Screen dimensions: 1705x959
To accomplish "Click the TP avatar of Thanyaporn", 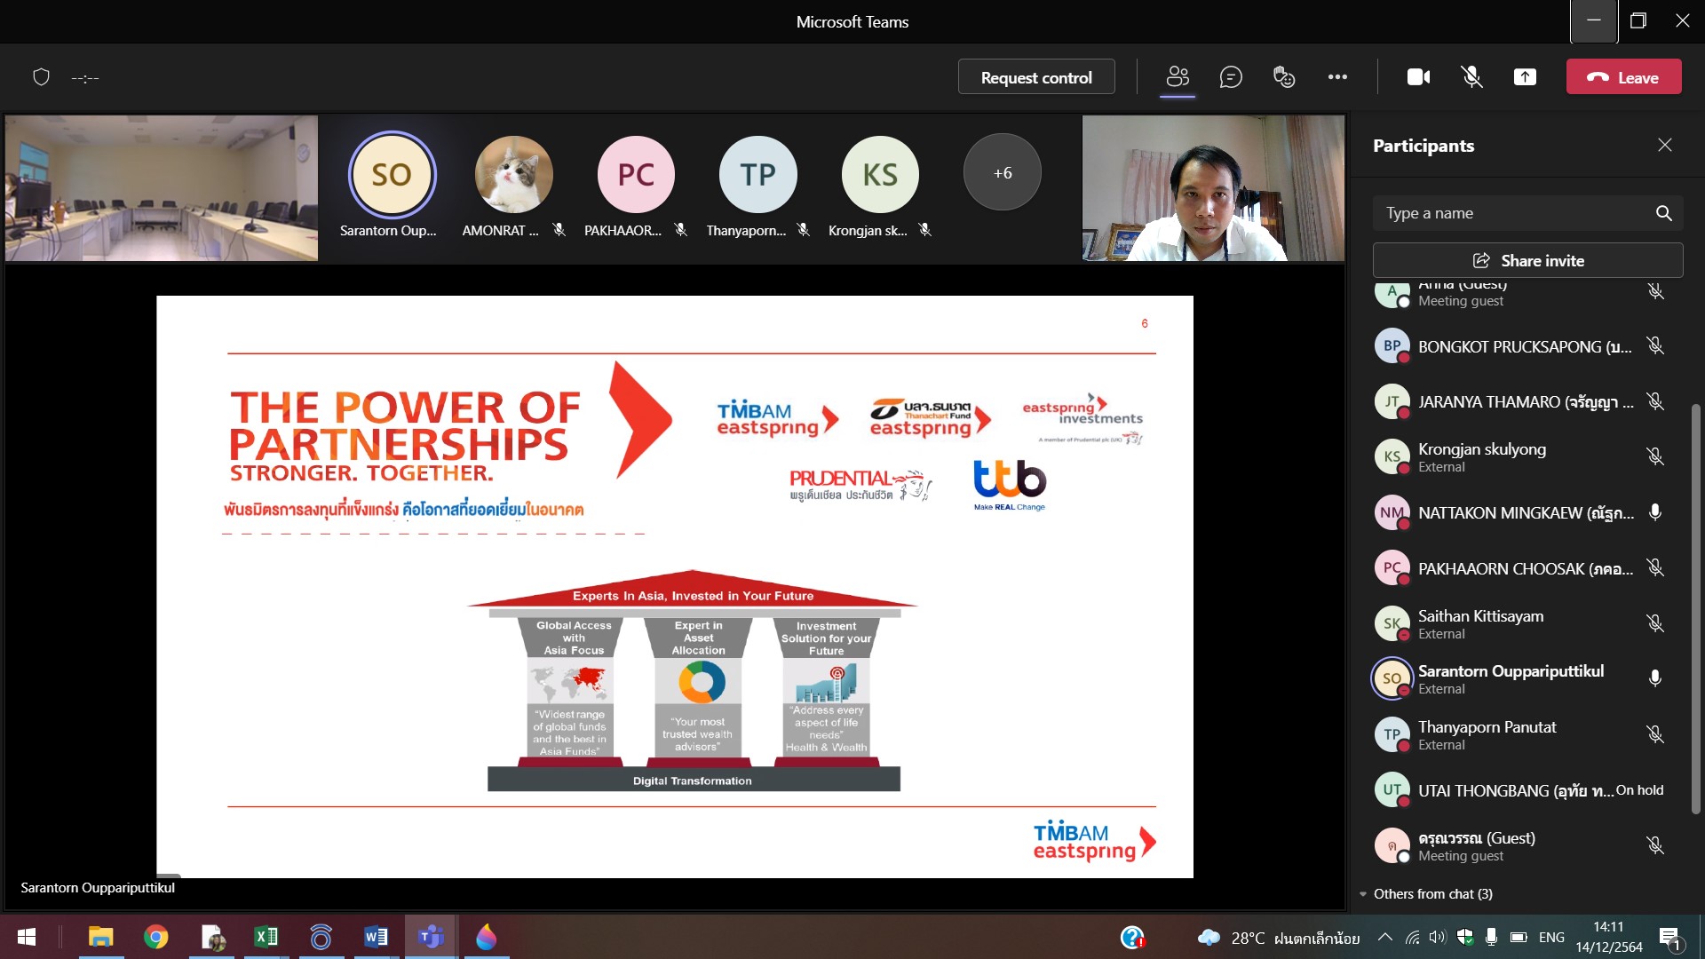I will 757,174.
